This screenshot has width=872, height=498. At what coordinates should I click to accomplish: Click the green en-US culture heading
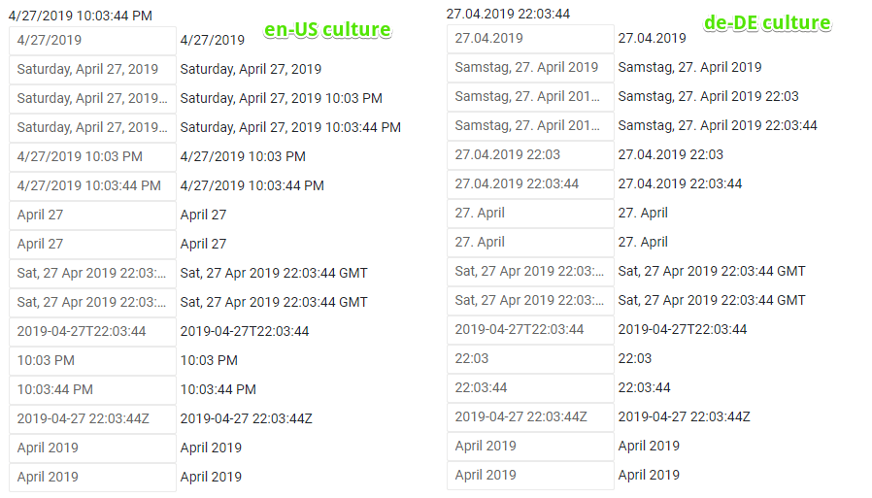pos(327,29)
